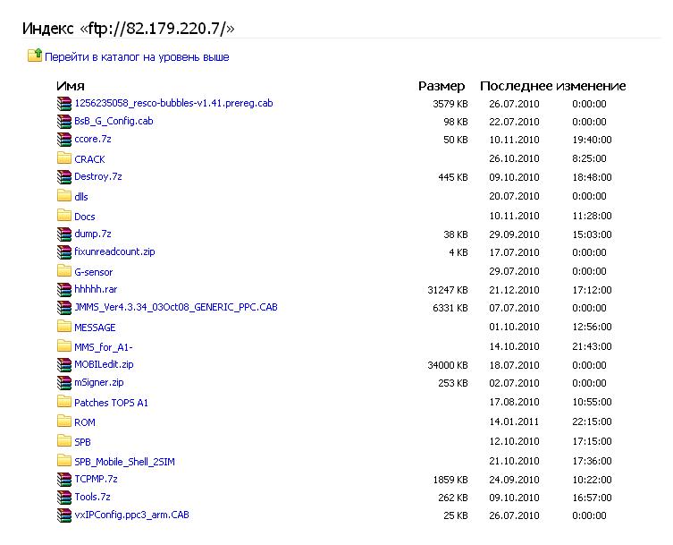Open the dlls folder link
Viewport: 673px width, 545px height.
pos(81,197)
